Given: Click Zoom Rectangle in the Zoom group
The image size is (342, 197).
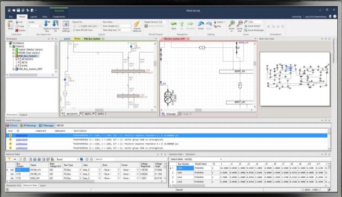Looking at the screenshot, I should point(254,30).
